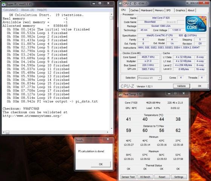Click the Level 3 cache value 8 MBytes
This screenshot has width=211, height=181.
click(183, 69)
